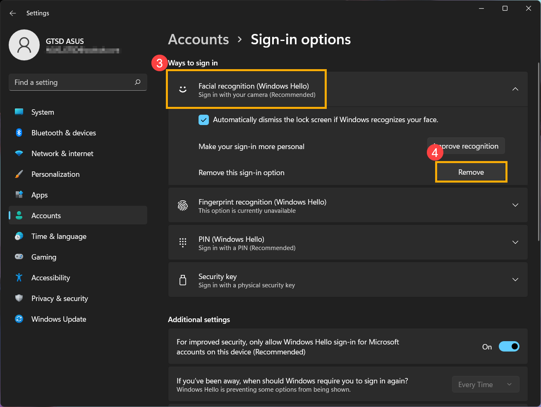Open Accessibility settings
The width and height of the screenshot is (541, 407).
pos(78,277)
